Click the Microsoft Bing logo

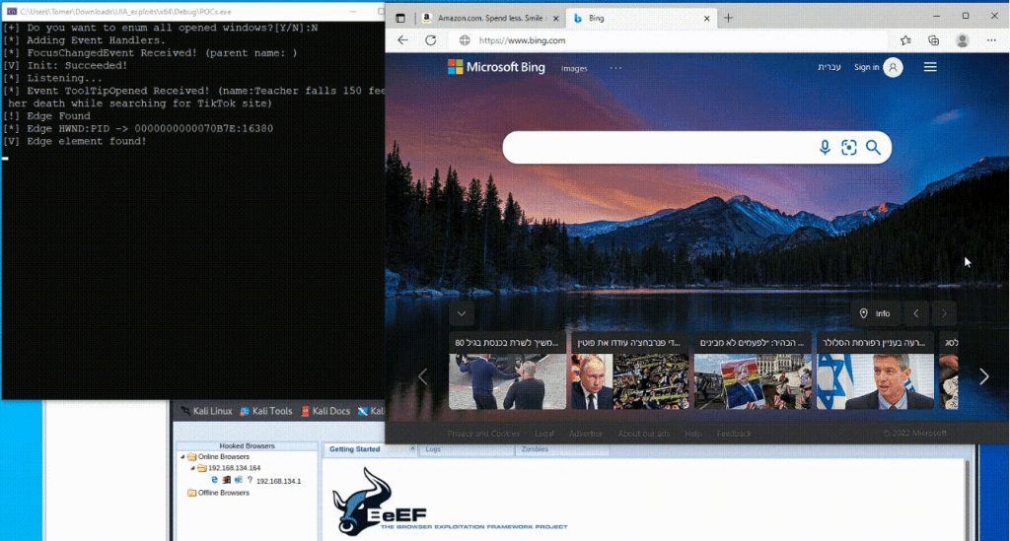pyautogui.click(x=496, y=67)
